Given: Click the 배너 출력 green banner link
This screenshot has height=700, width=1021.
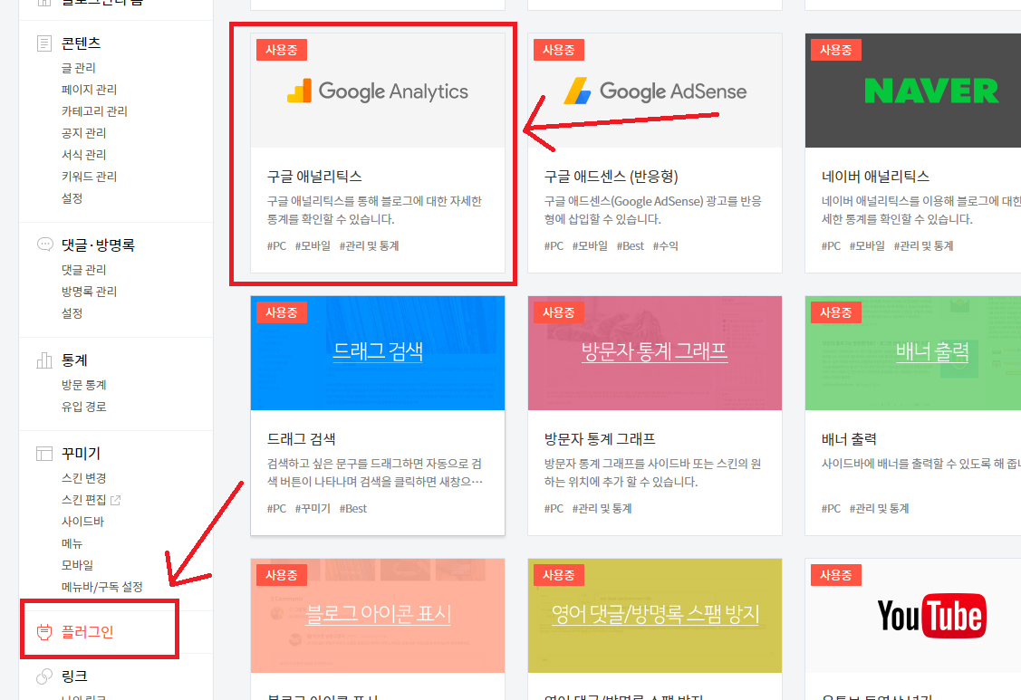Looking at the screenshot, I should 932,351.
